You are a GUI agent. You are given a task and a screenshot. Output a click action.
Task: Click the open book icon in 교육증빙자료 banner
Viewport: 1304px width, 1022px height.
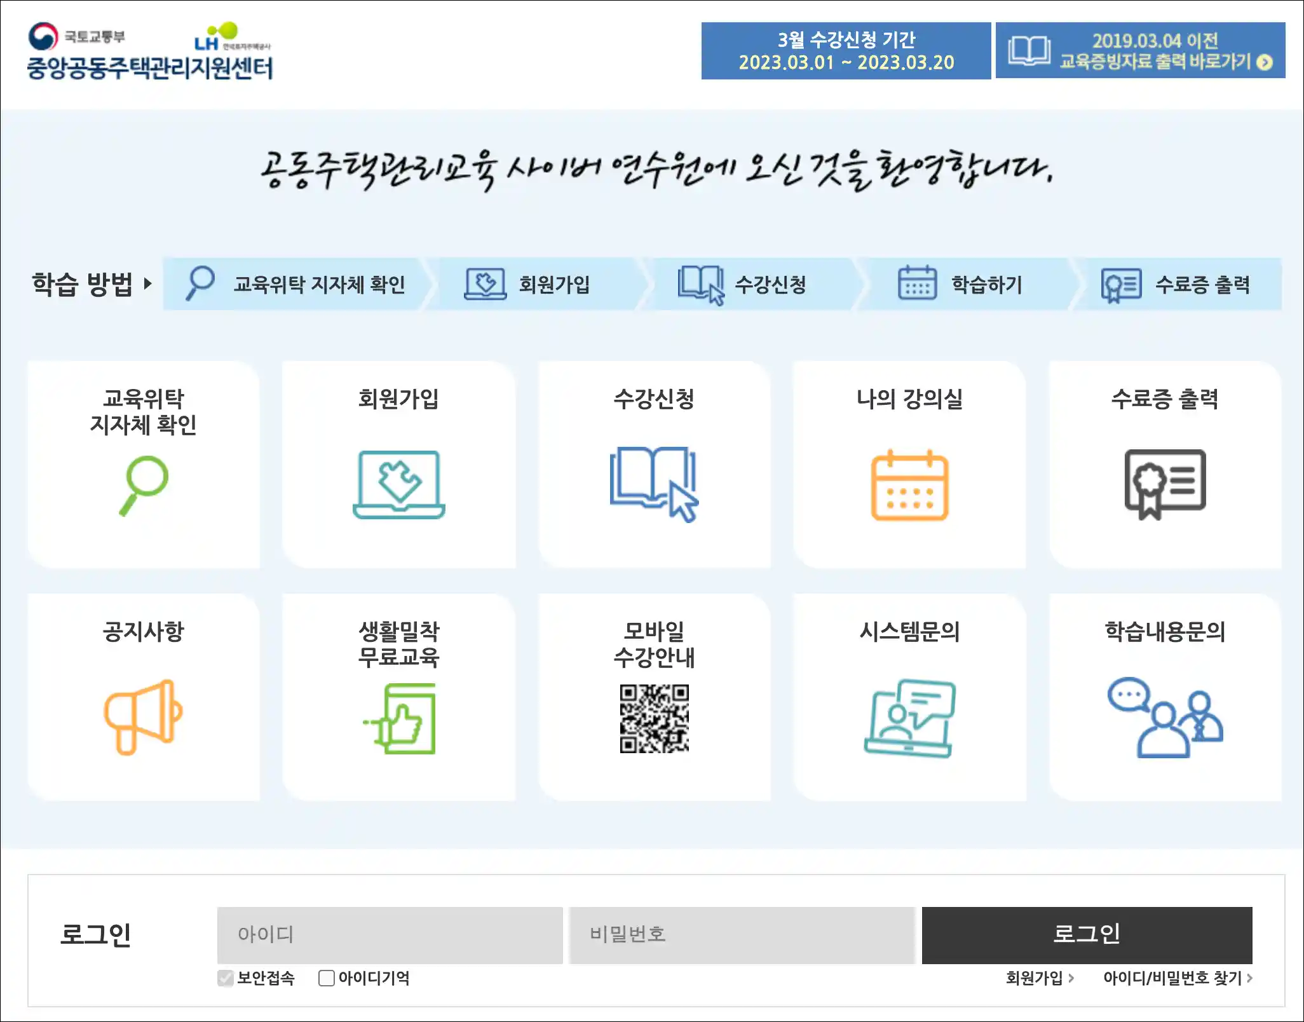coord(1029,51)
